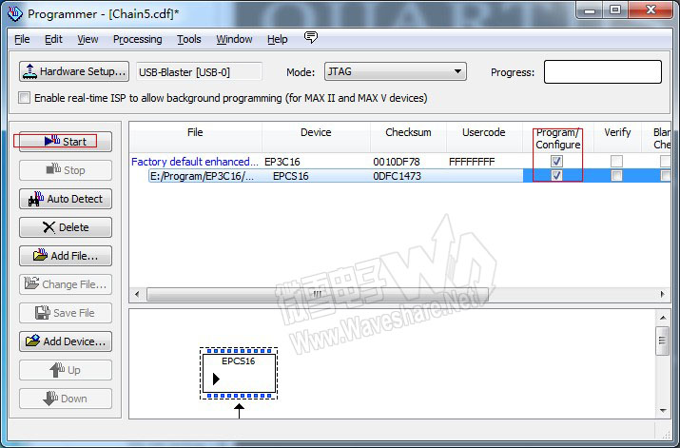The image size is (680, 448).
Task: Click usercode value FFFFFFFF
Action: point(472,162)
